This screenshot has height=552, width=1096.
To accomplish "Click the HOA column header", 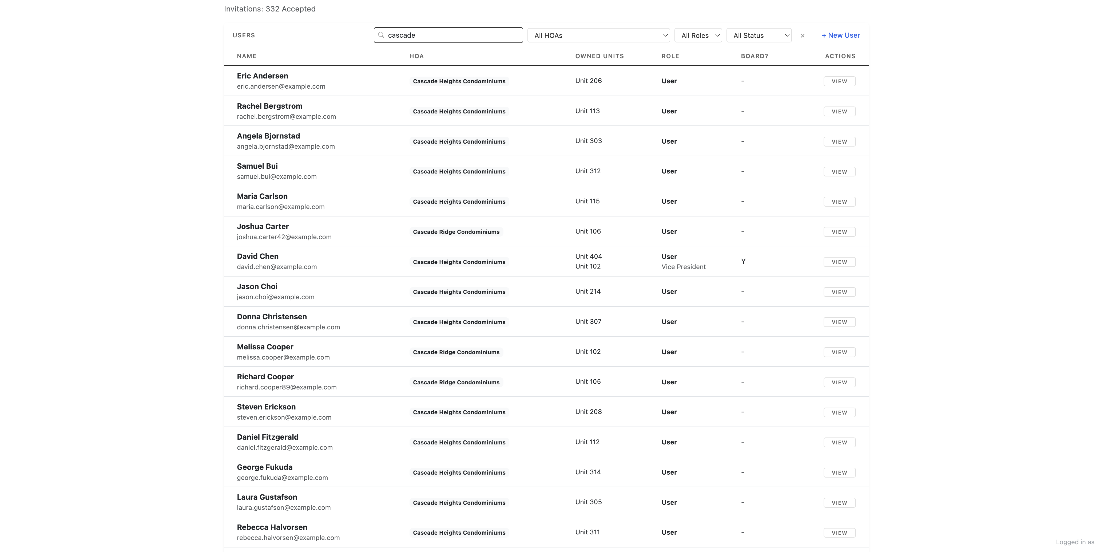I will point(416,56).
